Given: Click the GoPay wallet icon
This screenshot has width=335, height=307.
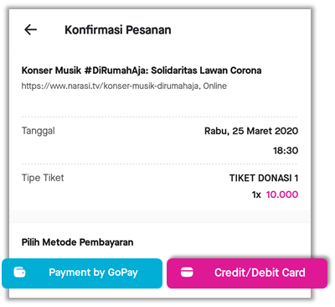Looking at the screenshot, I should coord(20,273).
